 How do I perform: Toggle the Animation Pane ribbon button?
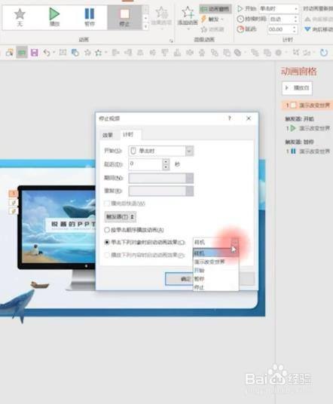(x=215, y=9)
